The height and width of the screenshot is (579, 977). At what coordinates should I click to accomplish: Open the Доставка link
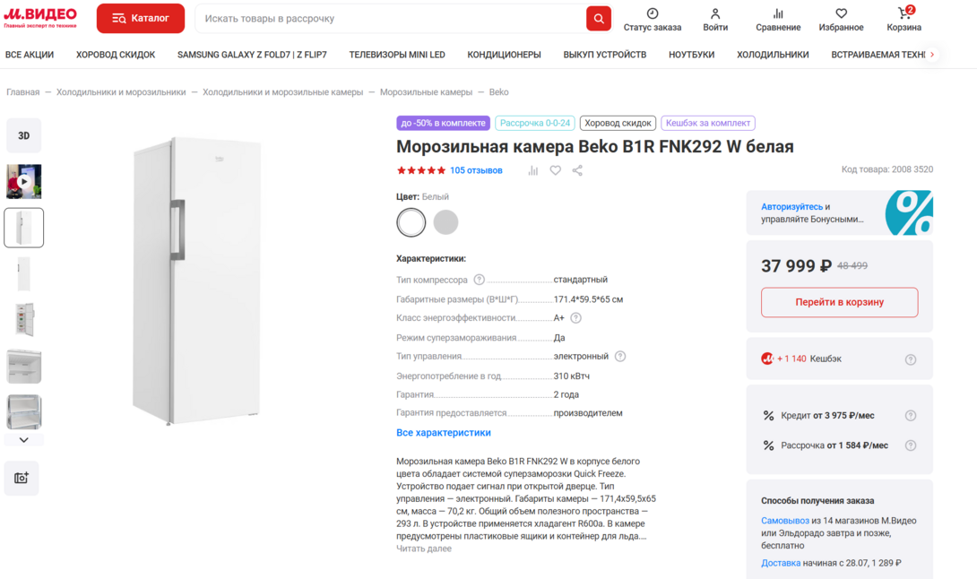780,563
